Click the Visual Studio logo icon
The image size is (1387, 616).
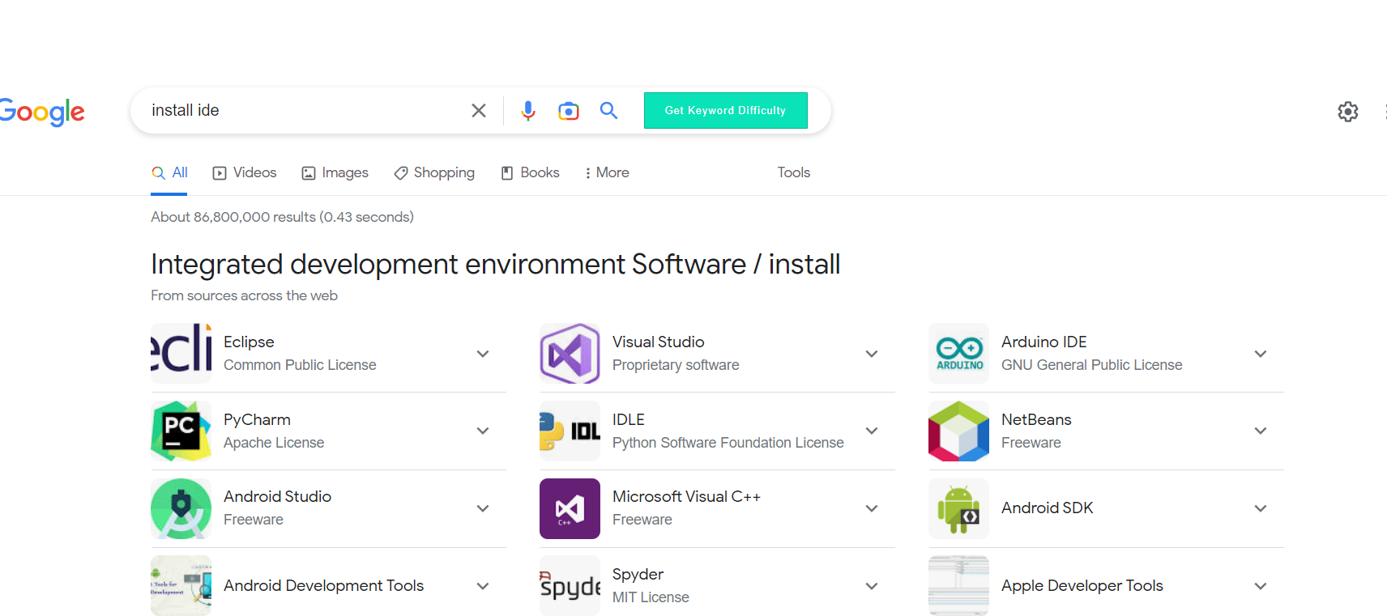(x=570, y=353)
